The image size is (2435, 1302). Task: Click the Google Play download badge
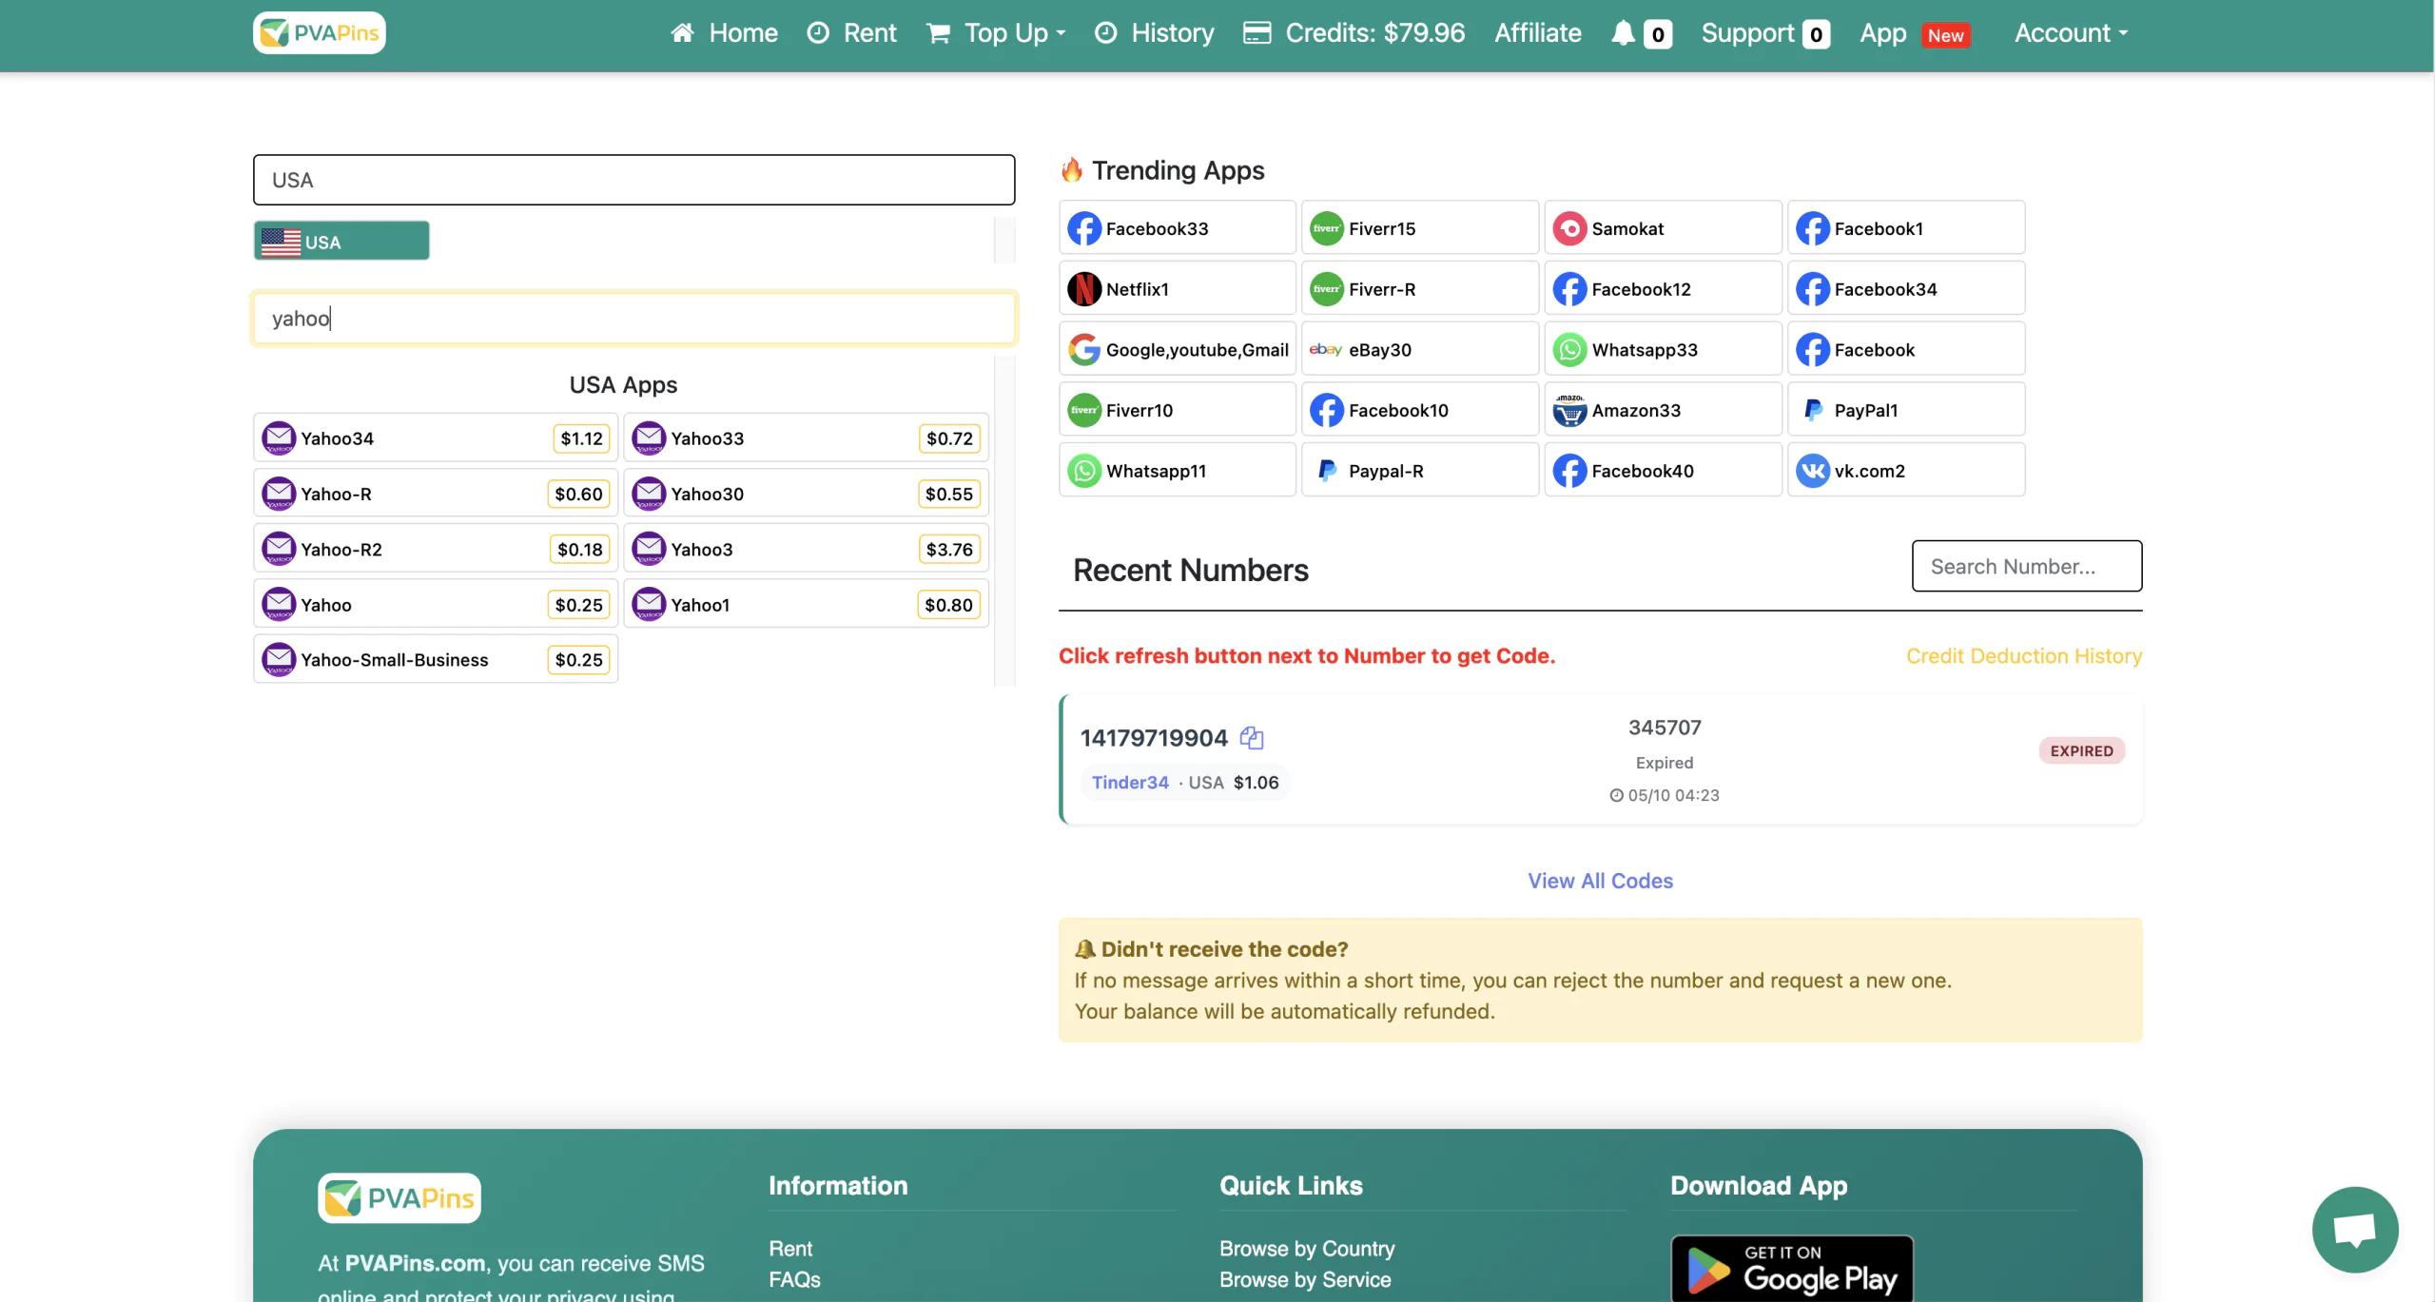(1792, 1269)
